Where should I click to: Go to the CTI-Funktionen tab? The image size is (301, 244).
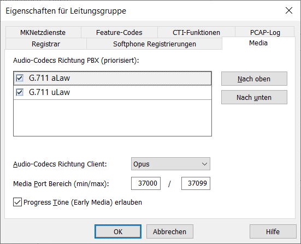pyautogui.click(x=196, y=32)
